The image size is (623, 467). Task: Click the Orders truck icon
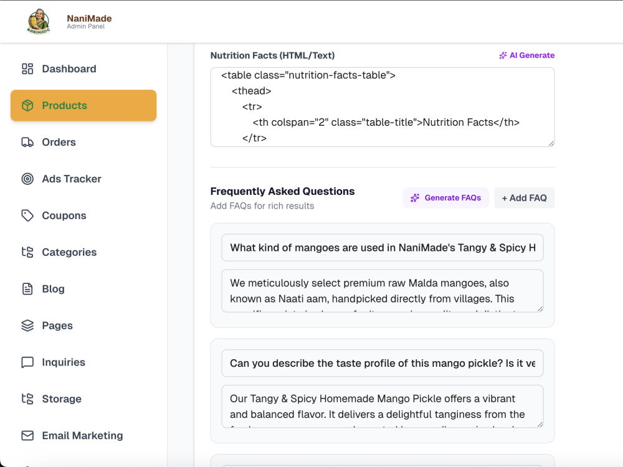tap(27, 142)
